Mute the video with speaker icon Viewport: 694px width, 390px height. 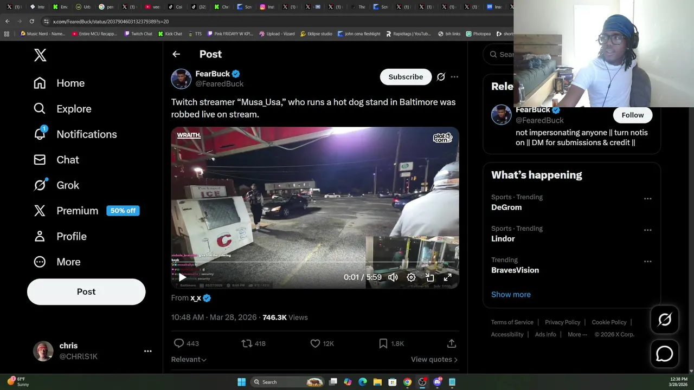(x=393, y=277)
